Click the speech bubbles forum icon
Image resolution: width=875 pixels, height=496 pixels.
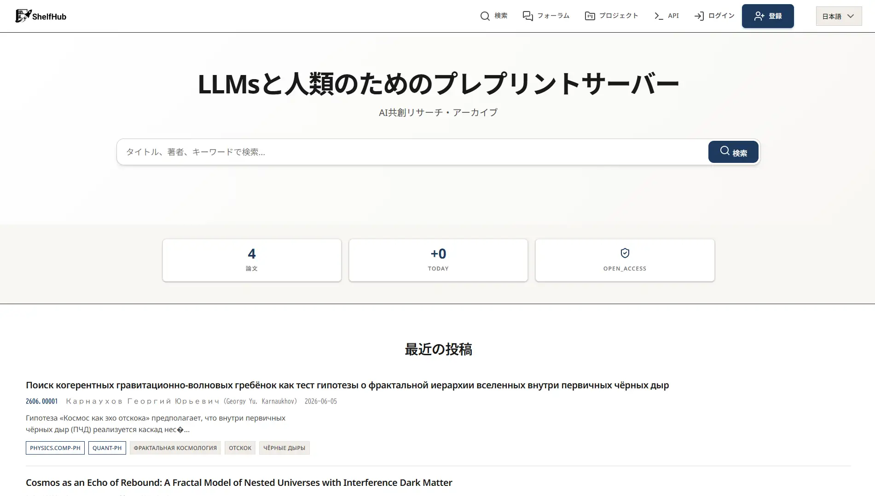[527, 16]
